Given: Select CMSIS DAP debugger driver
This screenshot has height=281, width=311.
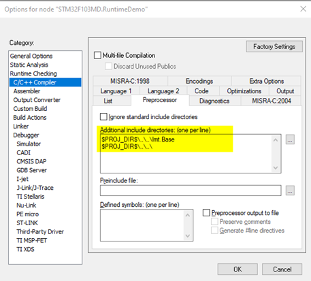Looking at the screenshot, I should [31, 161].
